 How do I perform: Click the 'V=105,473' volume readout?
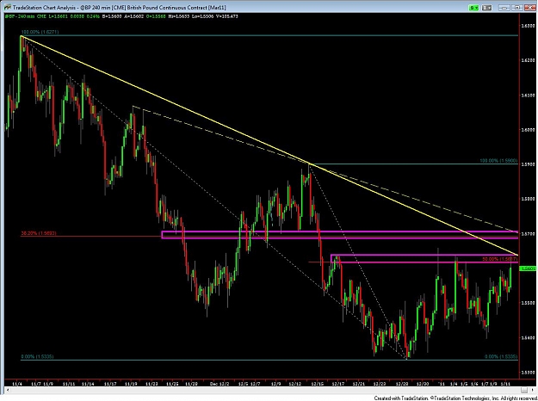tap(228, 16)
